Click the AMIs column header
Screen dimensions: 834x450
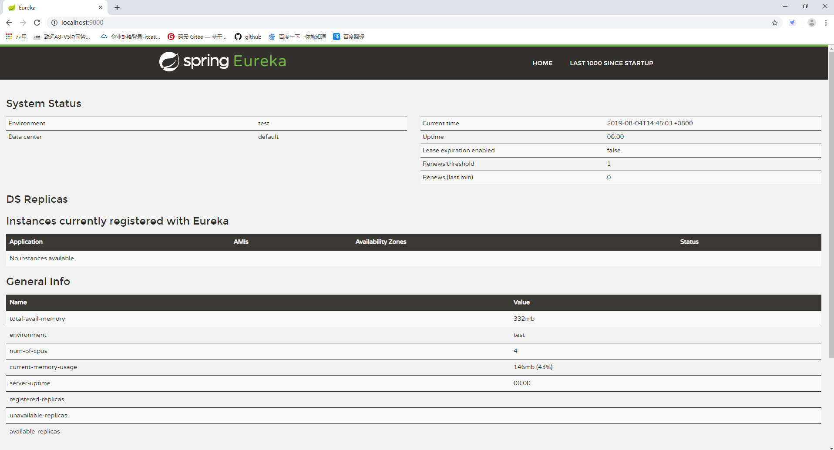pos(241,242)
